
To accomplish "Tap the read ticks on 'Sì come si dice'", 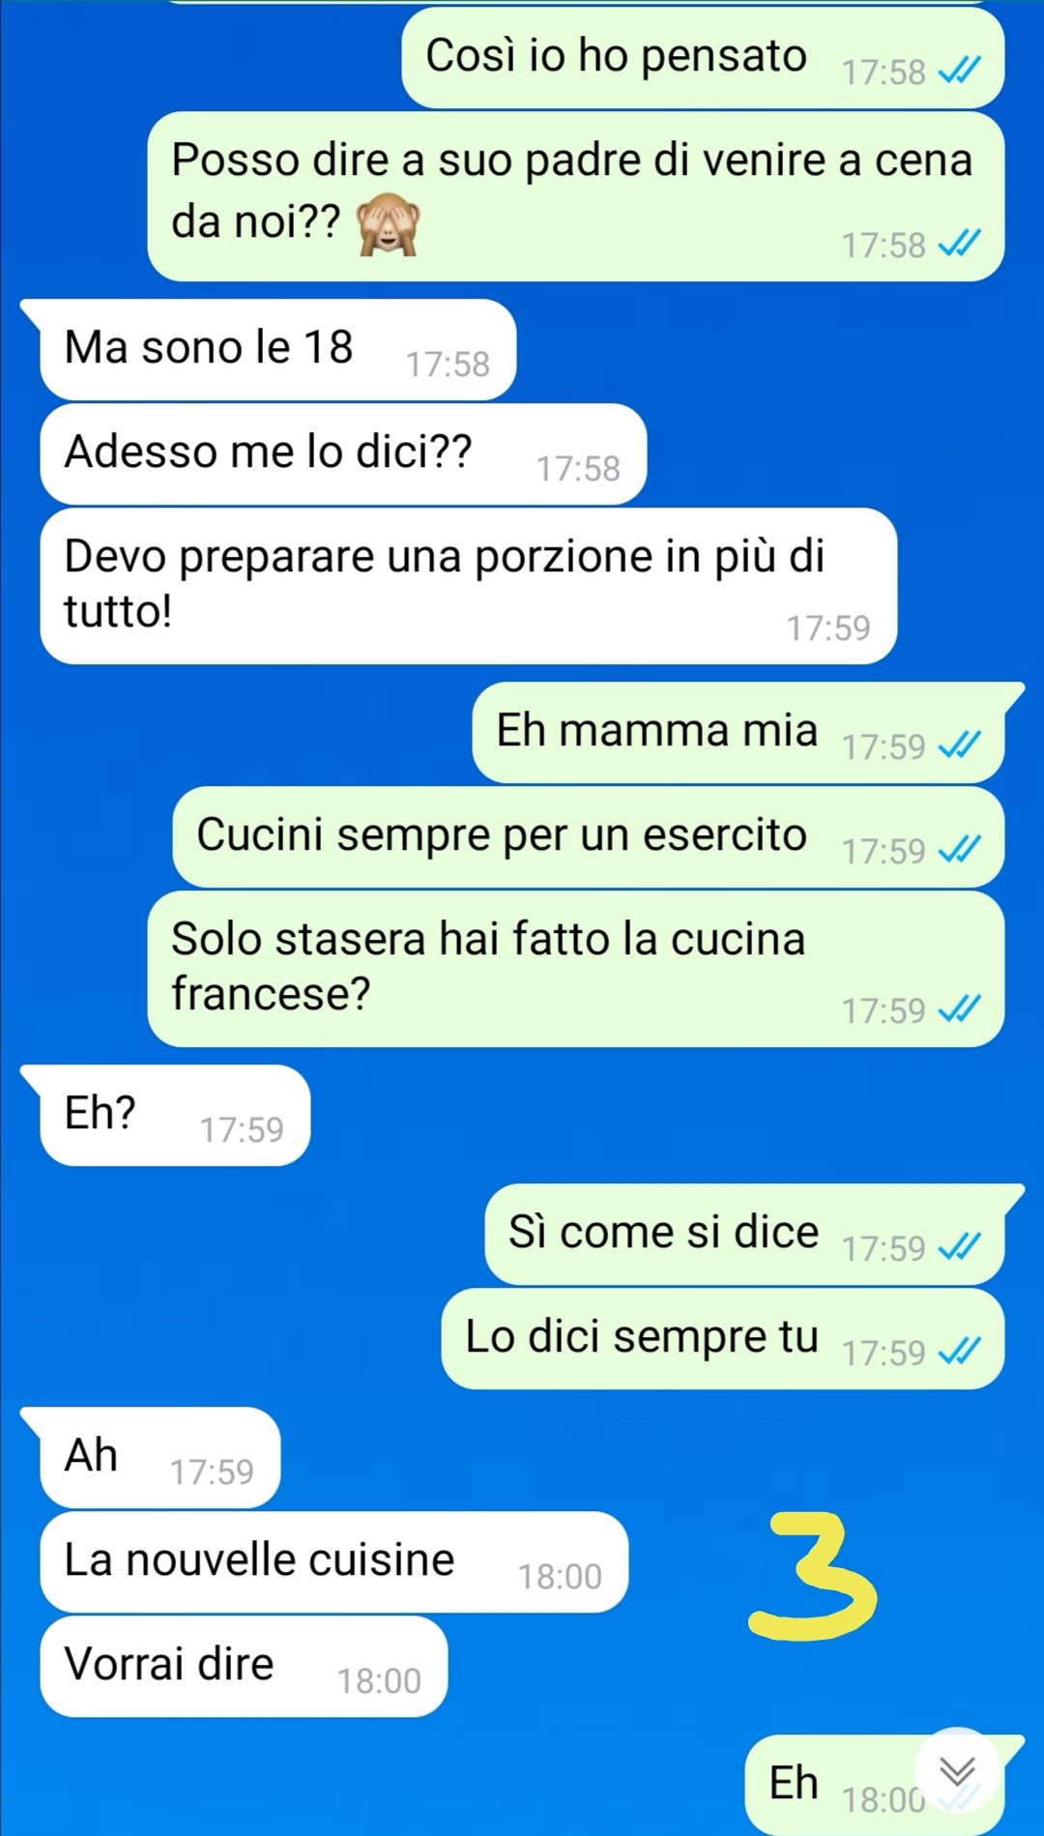I will 960,1247.
